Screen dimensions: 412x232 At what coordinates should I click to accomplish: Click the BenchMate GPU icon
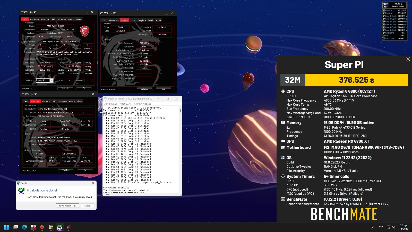click(x=283, y=141)
